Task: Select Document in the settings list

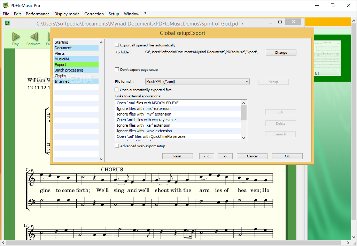Action: [x=76, y=48]
